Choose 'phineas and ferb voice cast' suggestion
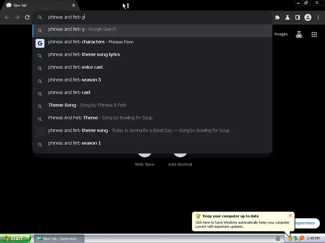The height and width of the screenshot is (243, 325). 152,68
